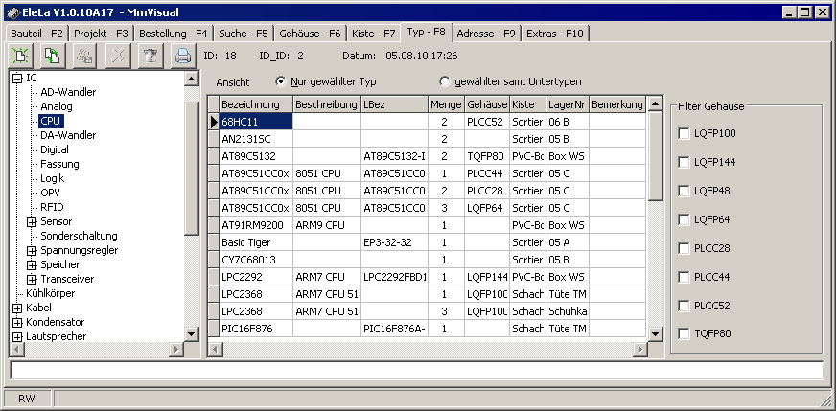Click the duplicate record toolbar icon
This screenshot has height=411, width=836.
pos(53,56)
